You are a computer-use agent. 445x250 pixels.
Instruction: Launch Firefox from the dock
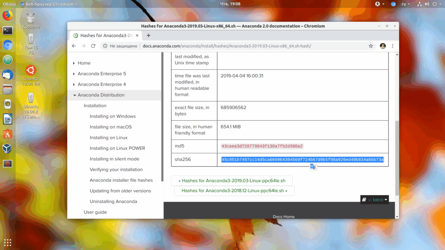click(x=8, y=15)
